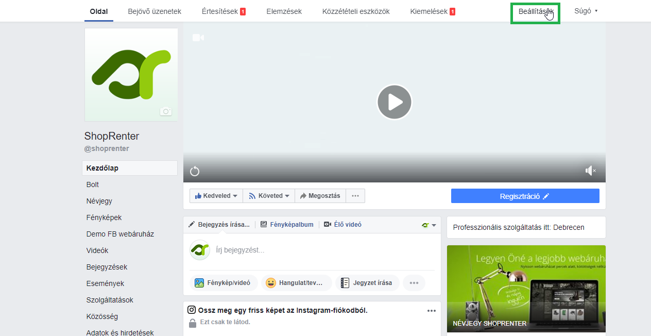Image resolution: width=651 pixels, height=336 pixels.
Task: Open Közzétételi eszközök tab
Action: [356, 11]
